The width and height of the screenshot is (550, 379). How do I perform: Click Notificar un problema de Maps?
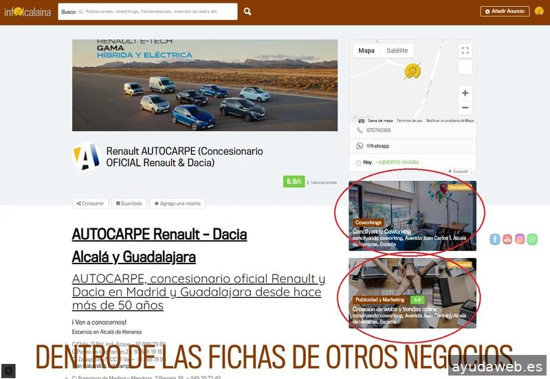pyautogui.click(x=450, y=121)
